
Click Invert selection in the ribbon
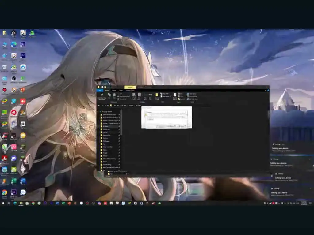pos(193,99)
